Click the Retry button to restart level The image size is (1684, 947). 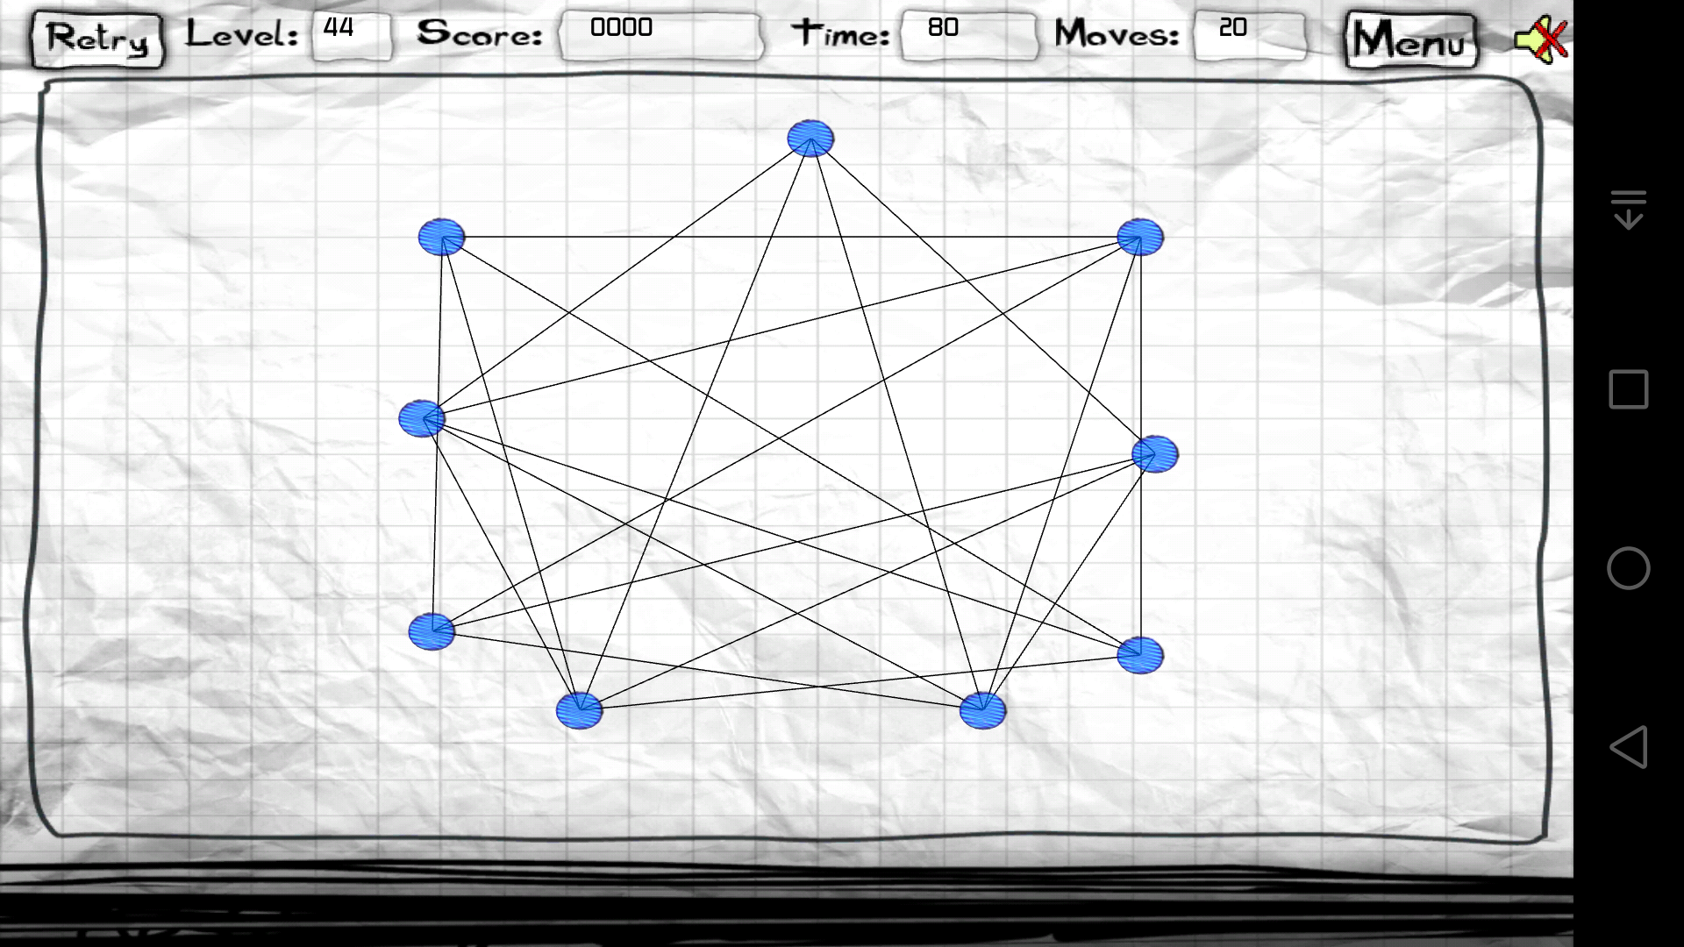tap(97, 37)
